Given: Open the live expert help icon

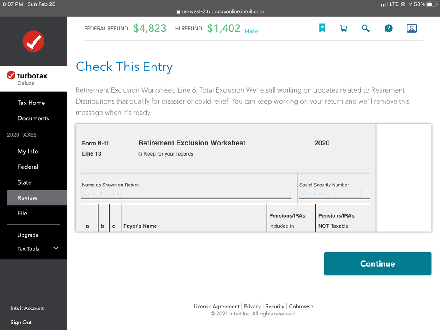Looking at the screenshot, I should point(412,28).
